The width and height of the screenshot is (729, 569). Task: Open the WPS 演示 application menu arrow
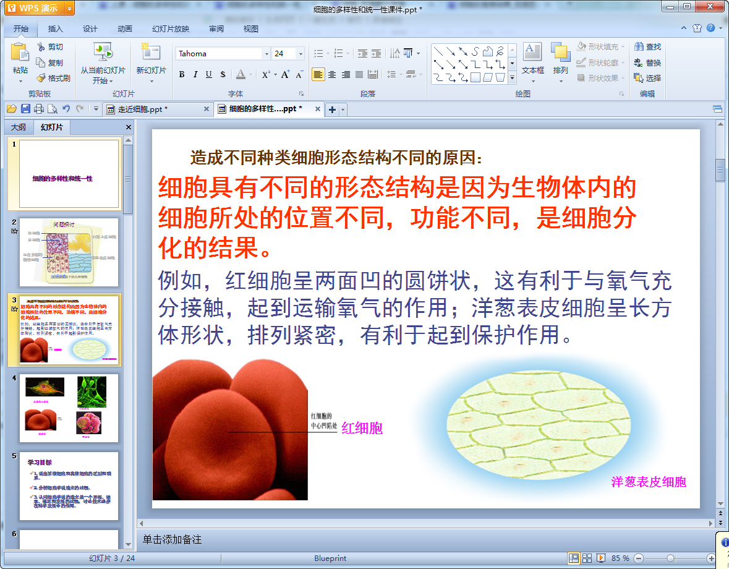point(69,9)
